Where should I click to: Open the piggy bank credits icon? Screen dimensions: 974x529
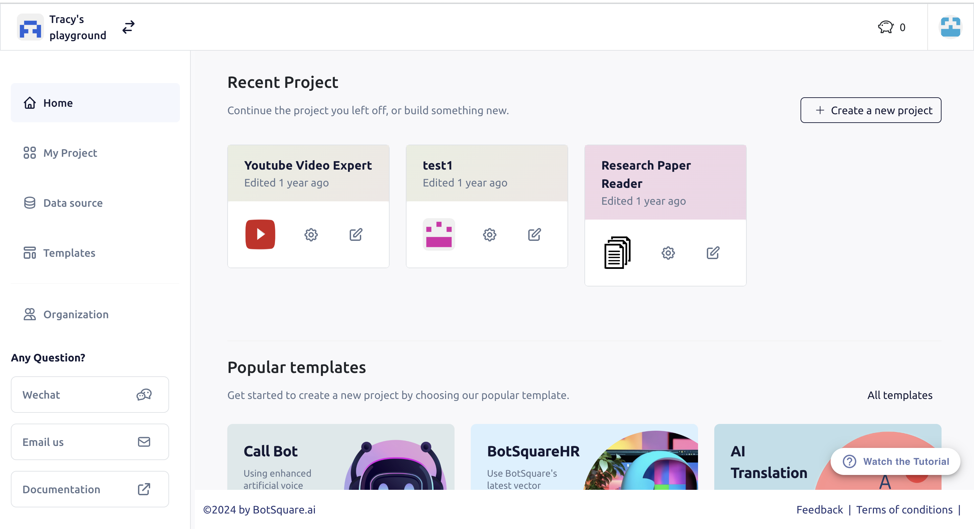pos(885,27)
